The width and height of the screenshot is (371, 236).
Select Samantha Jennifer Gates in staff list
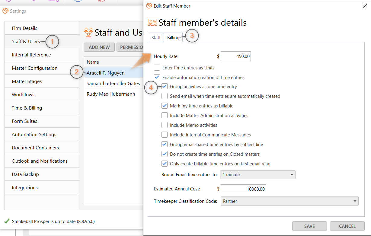pos(114,84)
